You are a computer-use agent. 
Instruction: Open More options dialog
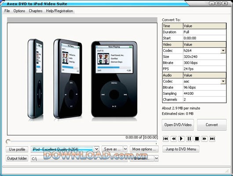tap(144, 149)
